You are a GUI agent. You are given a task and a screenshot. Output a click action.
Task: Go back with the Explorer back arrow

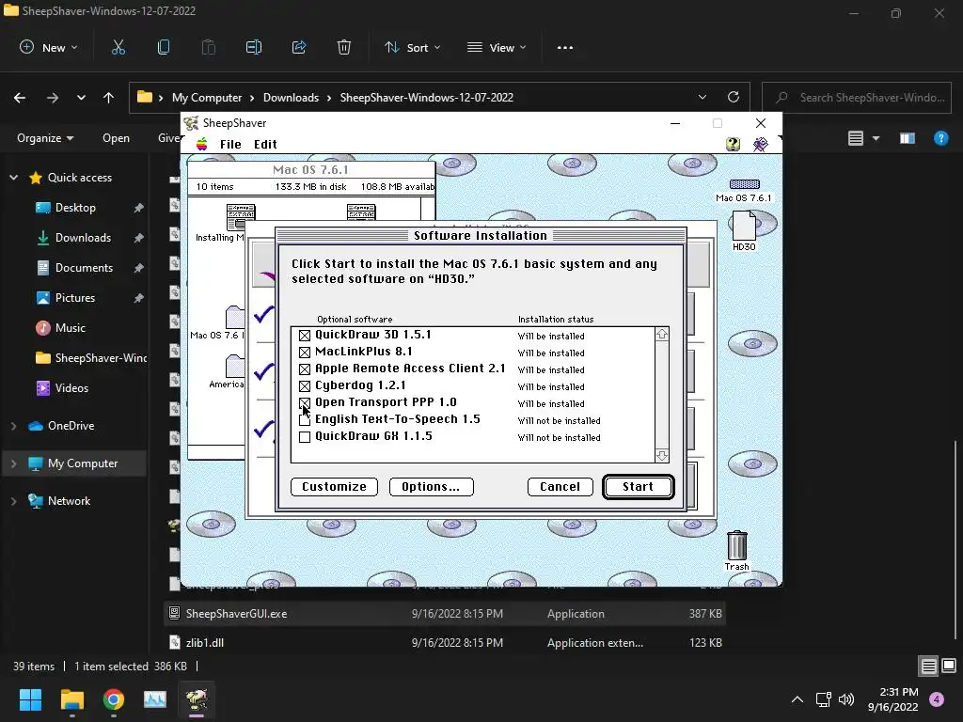[x=20, y=98]
